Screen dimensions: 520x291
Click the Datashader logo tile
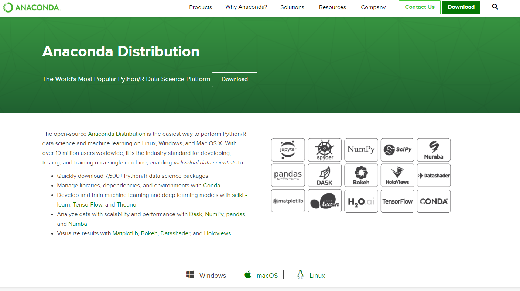point(434,175)
